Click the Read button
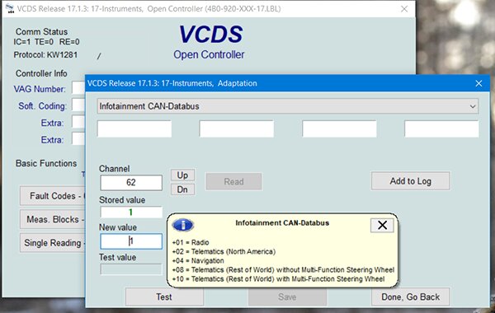The width and height of the screenshot is (495, 313). coord(233,181)
